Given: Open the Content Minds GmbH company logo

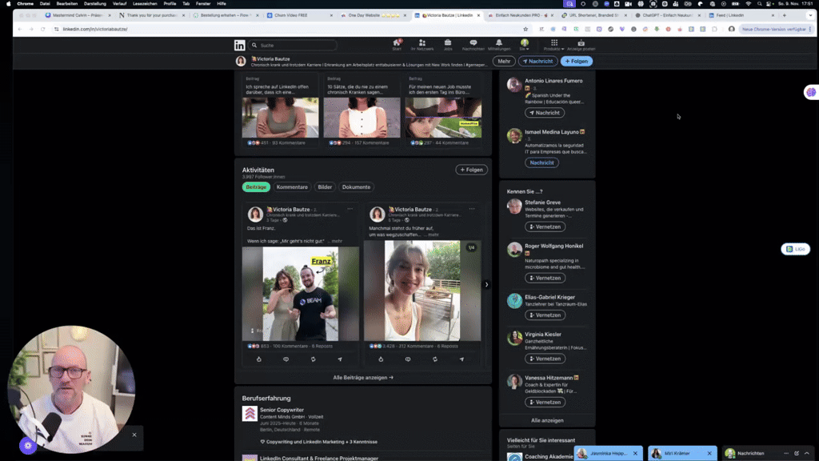Looking at the screenshot, I should click(250, 414).
